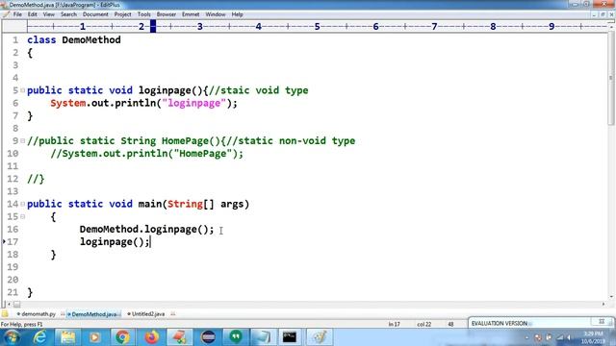Open the Windows Start menu
616x346 pixels.
tap(12, 337)
